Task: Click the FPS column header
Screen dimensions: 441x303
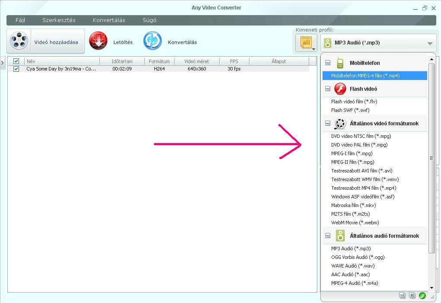Action: click(x=234, y=61)
